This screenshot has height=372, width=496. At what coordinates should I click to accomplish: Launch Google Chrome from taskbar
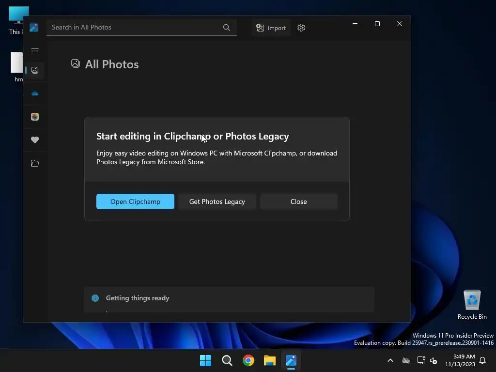[248, 360]
